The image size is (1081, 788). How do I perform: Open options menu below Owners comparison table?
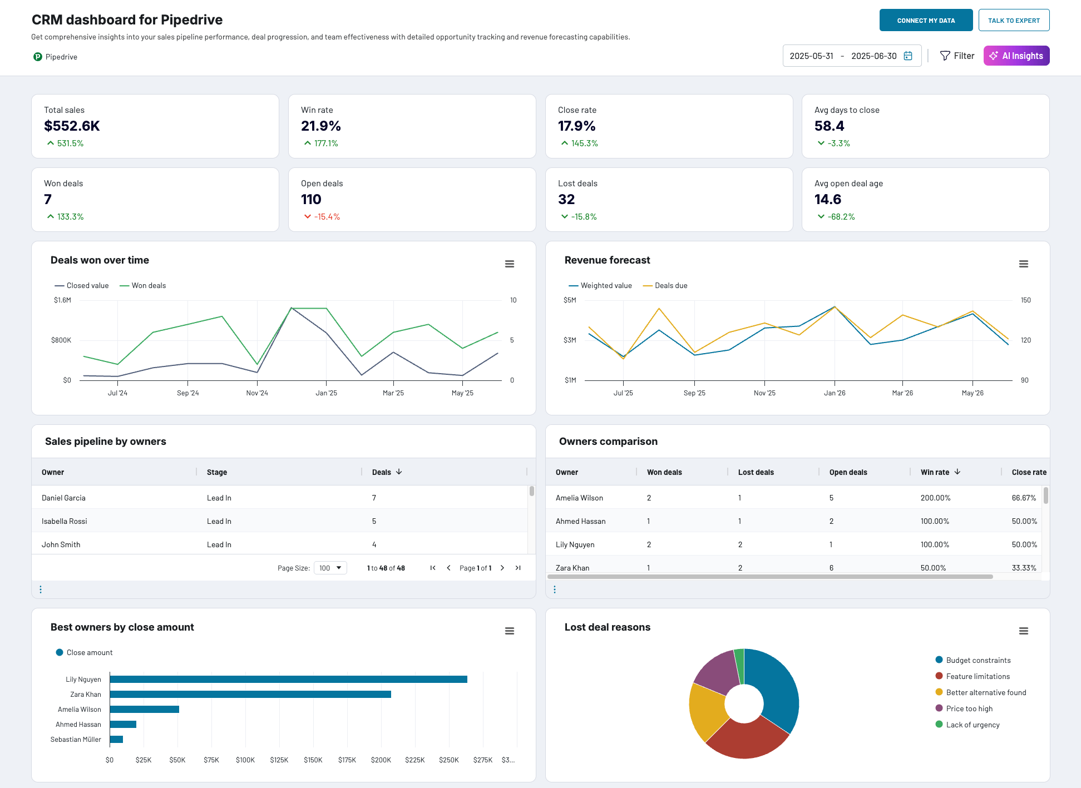(x=555, y=589)
